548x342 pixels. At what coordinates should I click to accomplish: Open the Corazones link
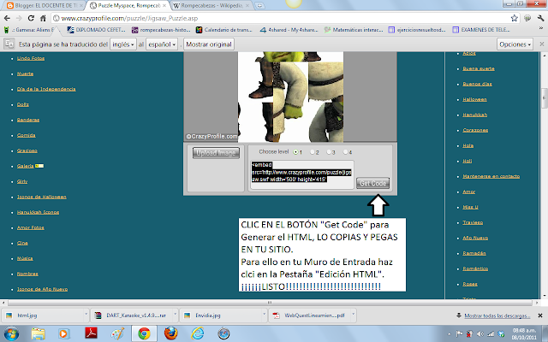(x=475, y=130)
